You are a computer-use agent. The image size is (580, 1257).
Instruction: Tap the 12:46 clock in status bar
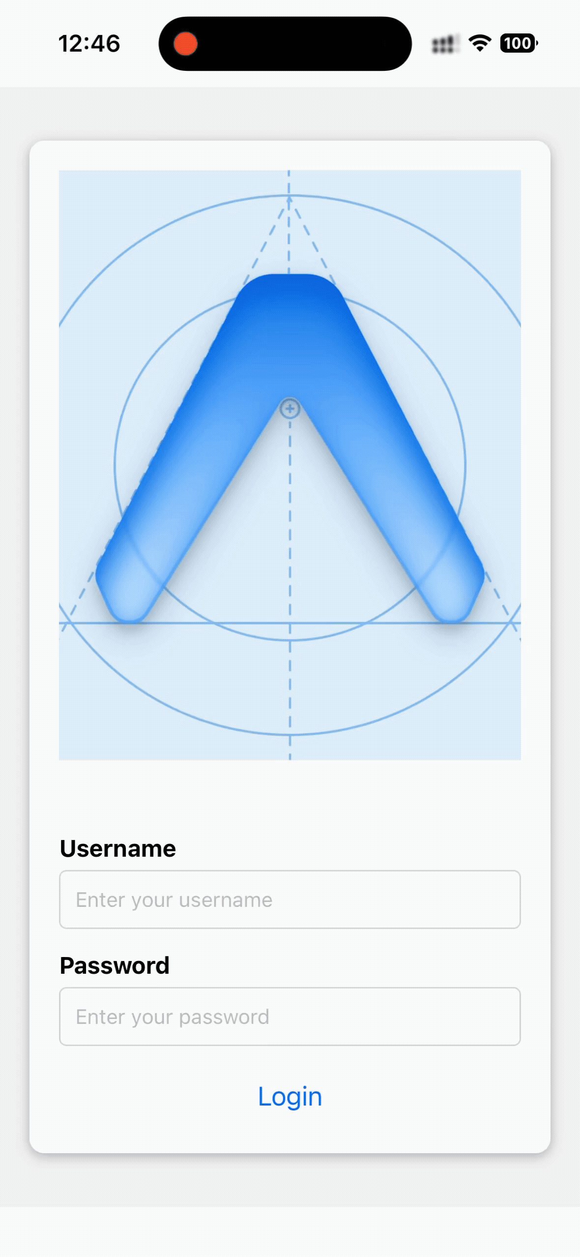pos(89,44)
